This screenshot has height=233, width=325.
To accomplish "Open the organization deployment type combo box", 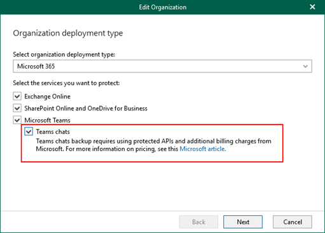I will pos(162,66).
